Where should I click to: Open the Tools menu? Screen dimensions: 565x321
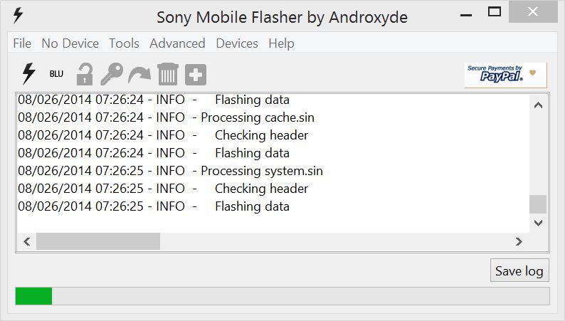(x=124, y=43)
